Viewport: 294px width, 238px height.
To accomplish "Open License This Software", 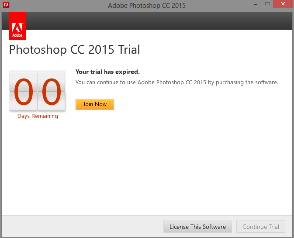I will coord(197,227).
